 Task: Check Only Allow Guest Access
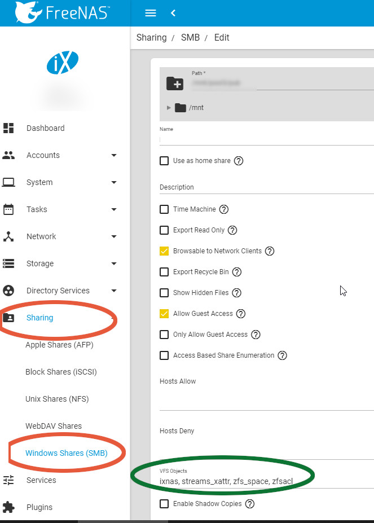click(164, 335)
